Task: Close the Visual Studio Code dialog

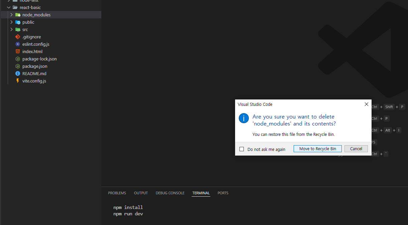Action: pyautogui.click(x=366, y=104)
